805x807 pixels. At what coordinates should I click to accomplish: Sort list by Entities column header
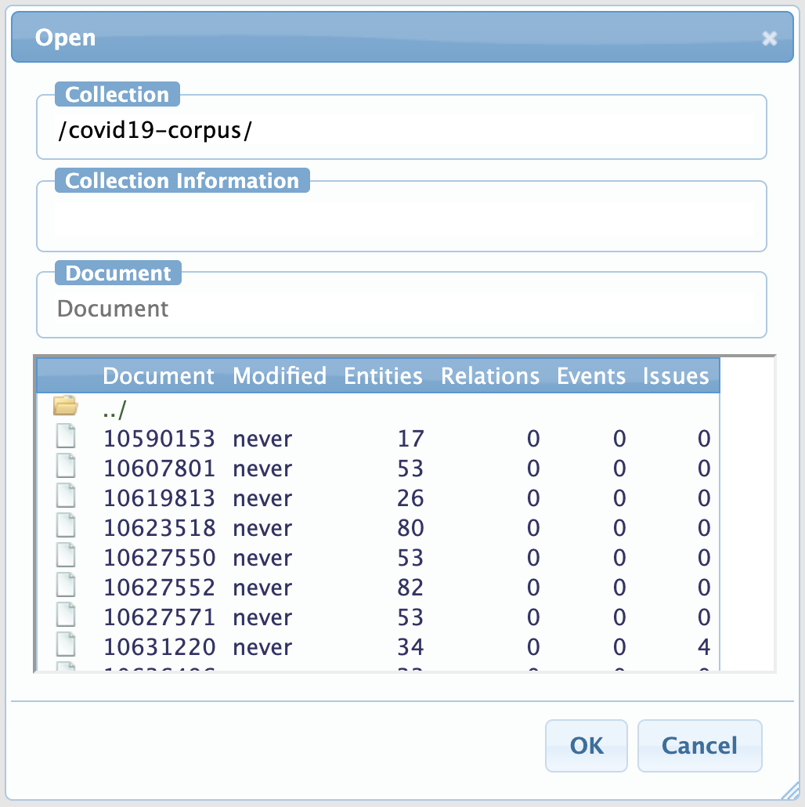pos(383,376)
